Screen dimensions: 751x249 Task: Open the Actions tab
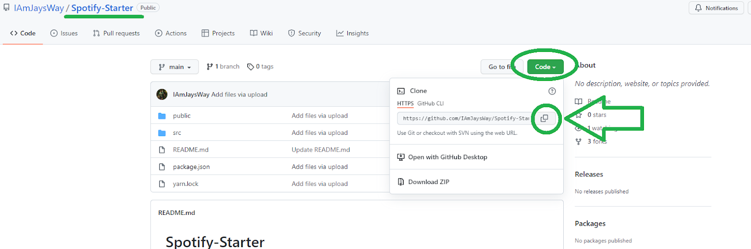click(x=171, y=33)
